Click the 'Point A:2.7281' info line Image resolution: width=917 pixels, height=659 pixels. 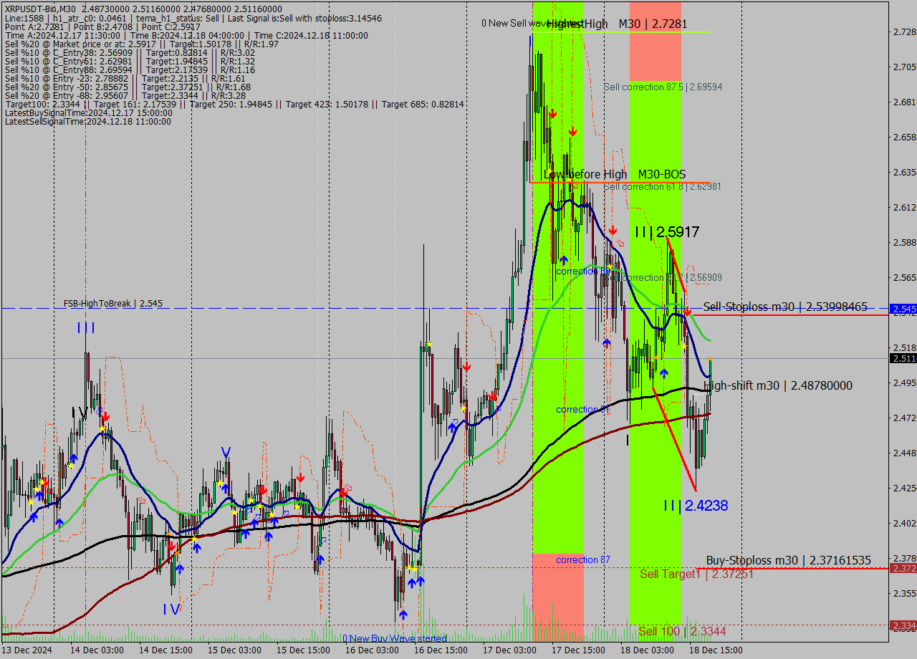pyautogui.click(x=102, y=27)
